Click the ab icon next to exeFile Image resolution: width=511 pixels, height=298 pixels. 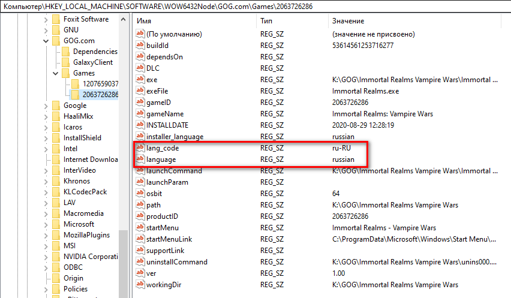click(140, 91)
